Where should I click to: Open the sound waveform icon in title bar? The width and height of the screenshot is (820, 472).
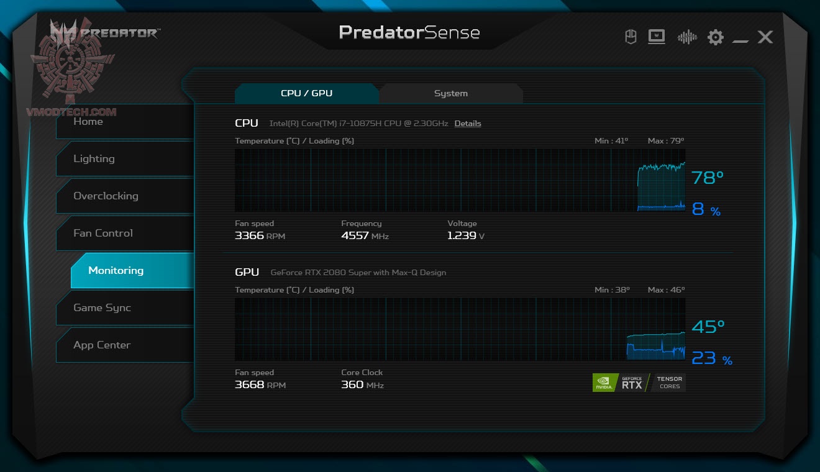(x=687, y=37)
